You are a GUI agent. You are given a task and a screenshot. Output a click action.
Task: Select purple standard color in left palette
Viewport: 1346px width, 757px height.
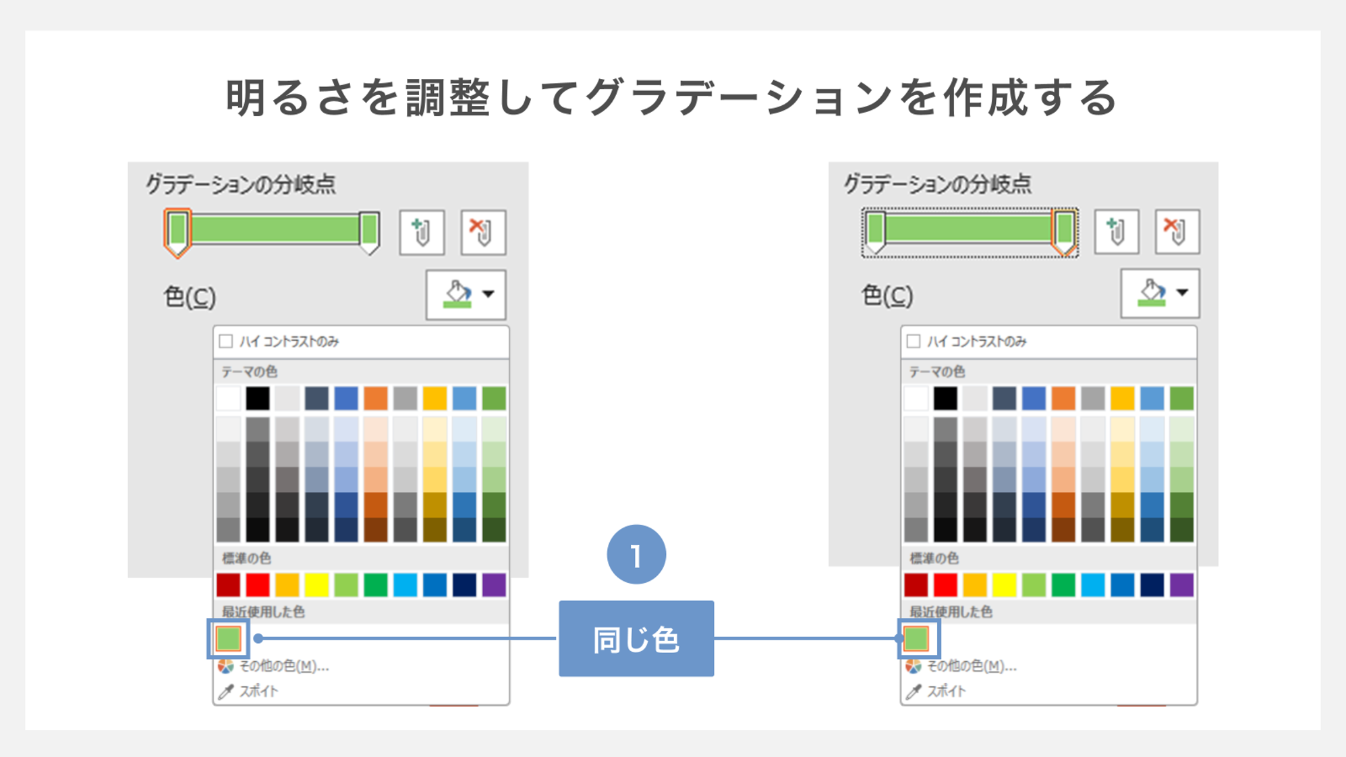[494, 585]
